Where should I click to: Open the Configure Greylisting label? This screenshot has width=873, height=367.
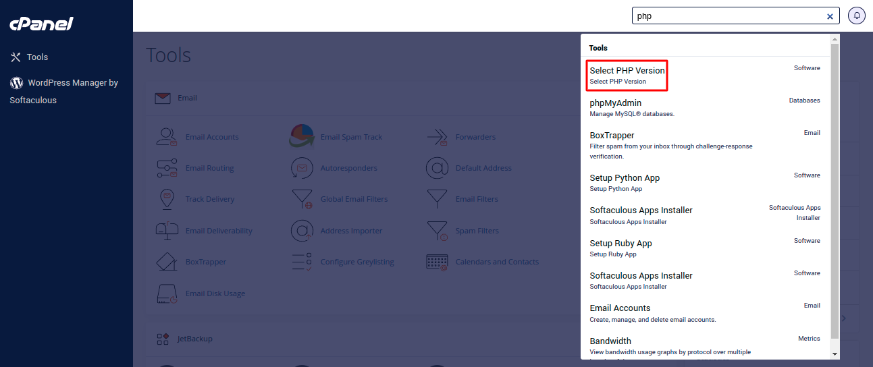coord(357,262)
